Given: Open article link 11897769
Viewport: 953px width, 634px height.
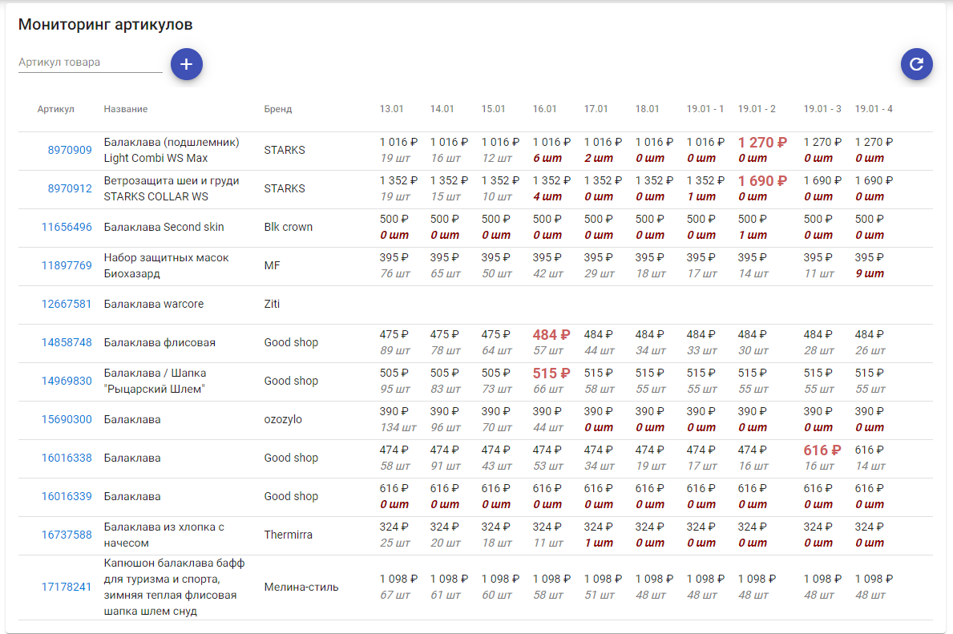Looking at the screenshot, I should pyautogui.click(x=67, y=265).
